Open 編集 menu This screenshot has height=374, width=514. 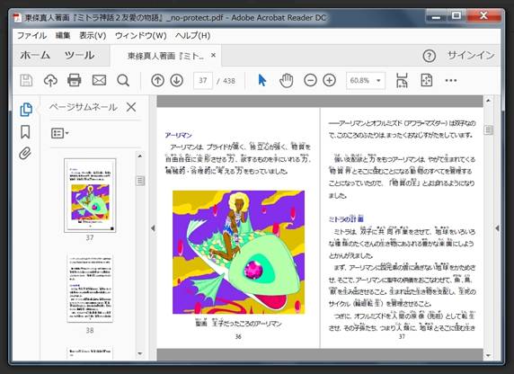coord(63,35)
